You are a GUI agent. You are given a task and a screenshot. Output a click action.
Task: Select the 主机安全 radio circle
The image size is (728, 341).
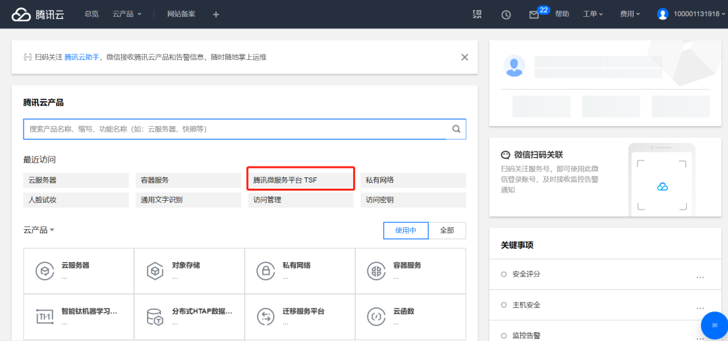[x=504, y=305]
